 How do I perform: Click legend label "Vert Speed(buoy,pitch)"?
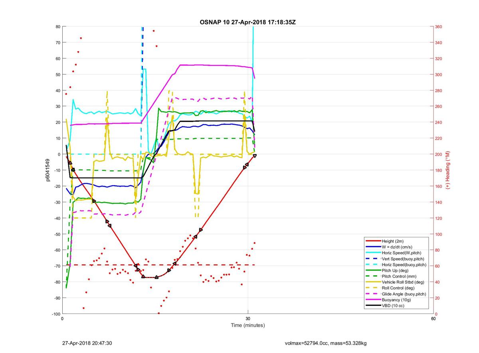coord(403,259)
